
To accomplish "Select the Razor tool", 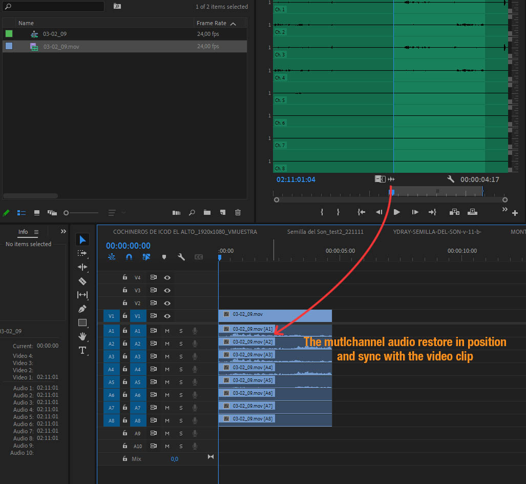I will [x=82, y=281].
